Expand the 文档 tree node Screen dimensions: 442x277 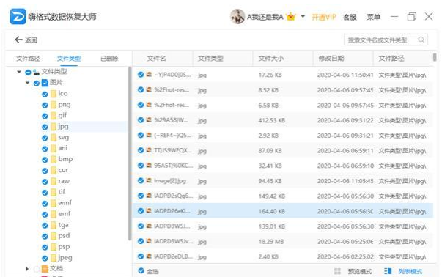[27, 269]
